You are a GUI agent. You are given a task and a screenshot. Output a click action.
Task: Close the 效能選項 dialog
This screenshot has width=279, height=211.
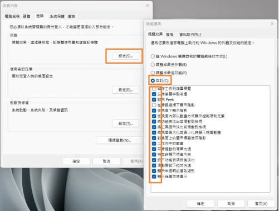click(272, 24)
